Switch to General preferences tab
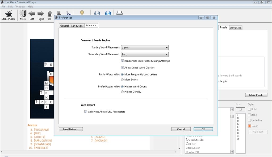272x157 pixels. pos(65,26)
